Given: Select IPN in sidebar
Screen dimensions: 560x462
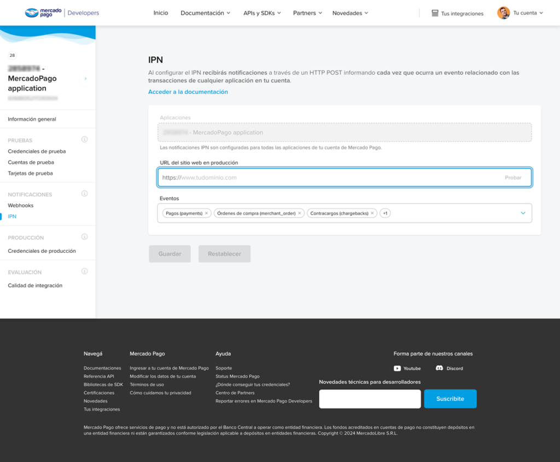Looking at the screenshot, I should (x=12, y=217).
